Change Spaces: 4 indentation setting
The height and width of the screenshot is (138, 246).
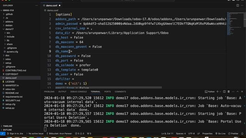pos(181,134)
